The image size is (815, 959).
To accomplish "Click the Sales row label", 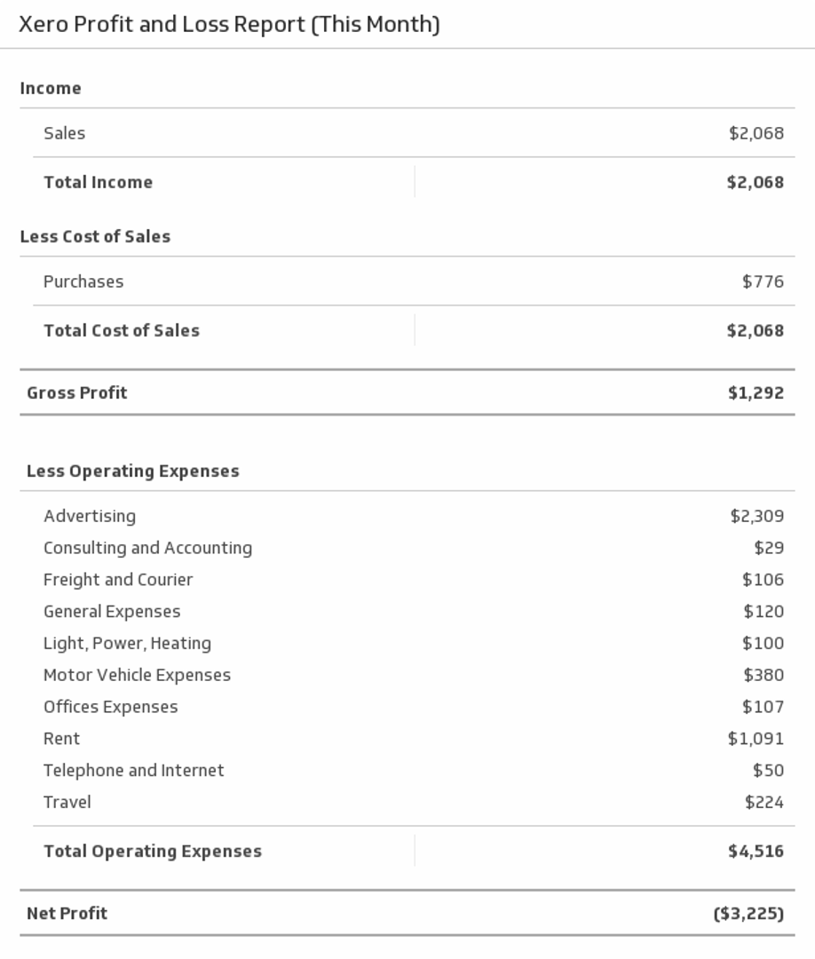I will [x=65, y=133].
